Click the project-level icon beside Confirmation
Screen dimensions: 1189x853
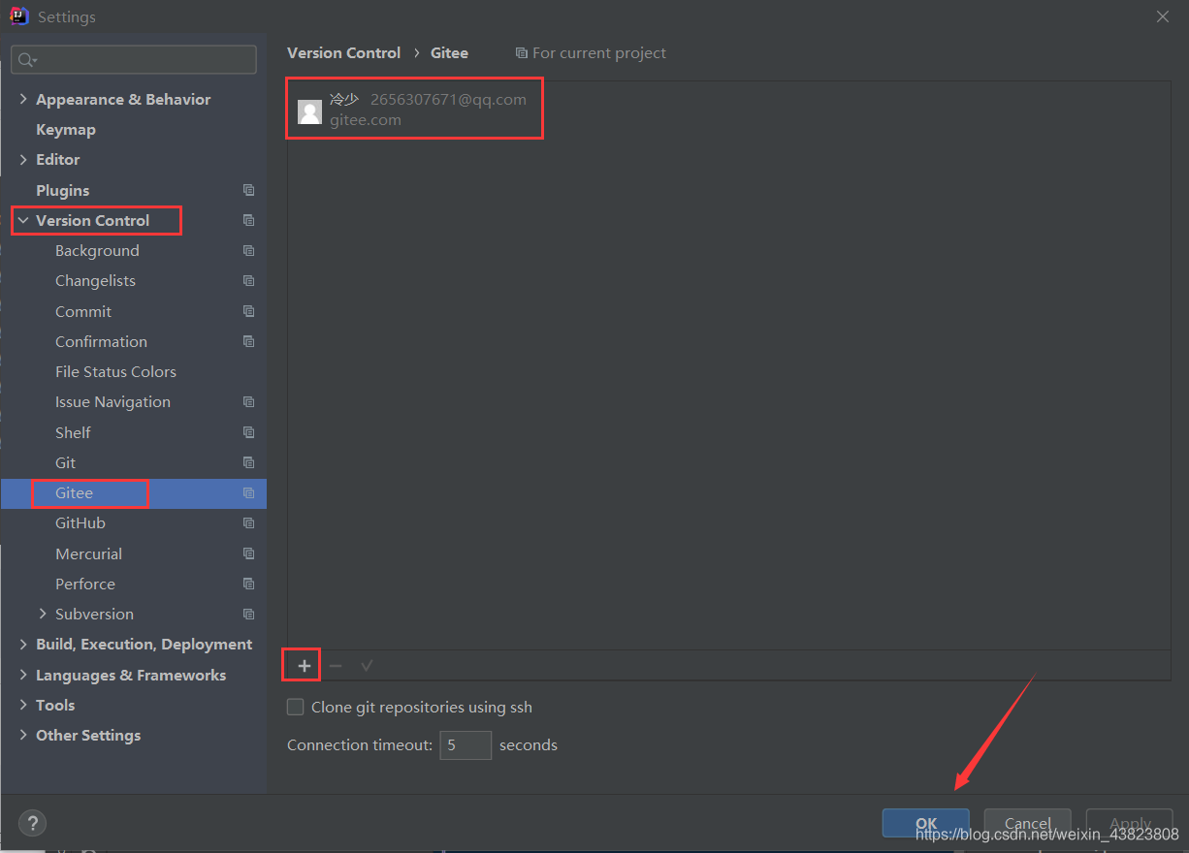coord(249,341)
